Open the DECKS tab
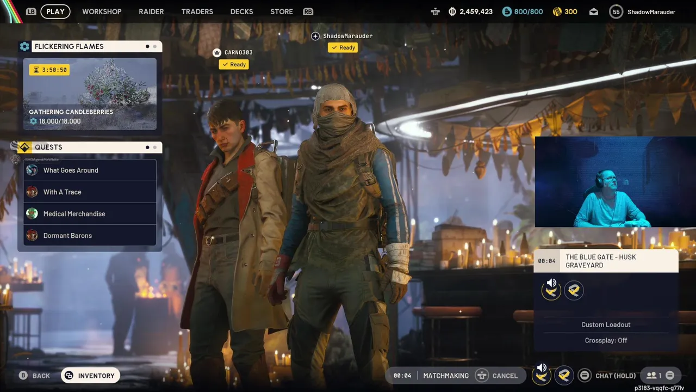The image size is (696, 392). tap(241, 11)
